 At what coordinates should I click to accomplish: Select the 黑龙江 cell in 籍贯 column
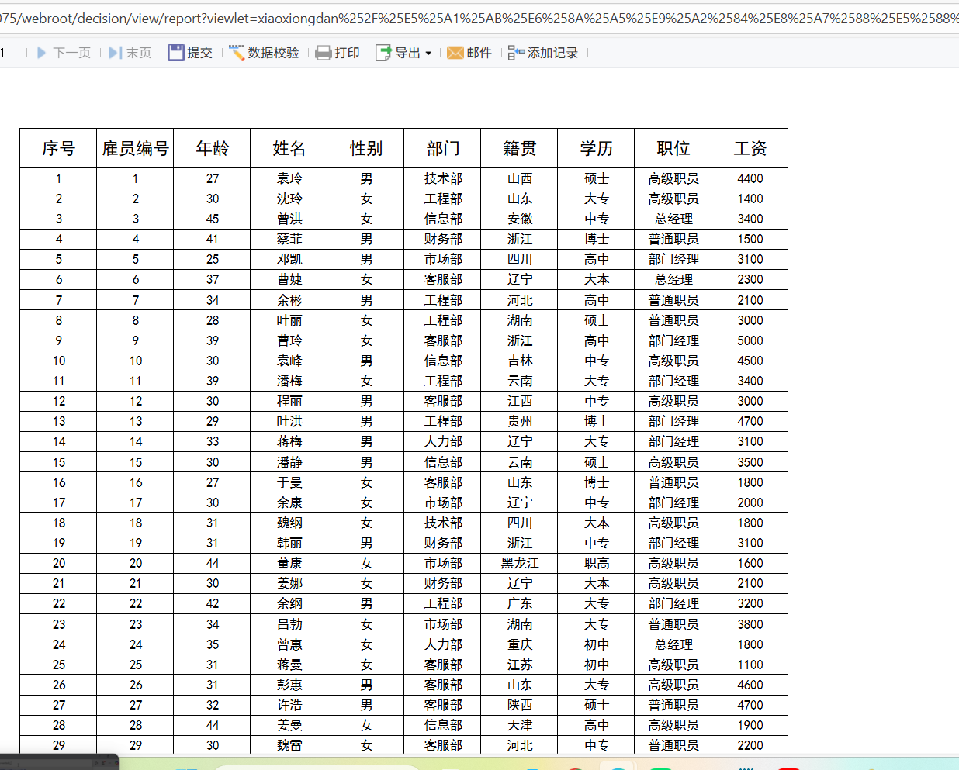[519, 563]
